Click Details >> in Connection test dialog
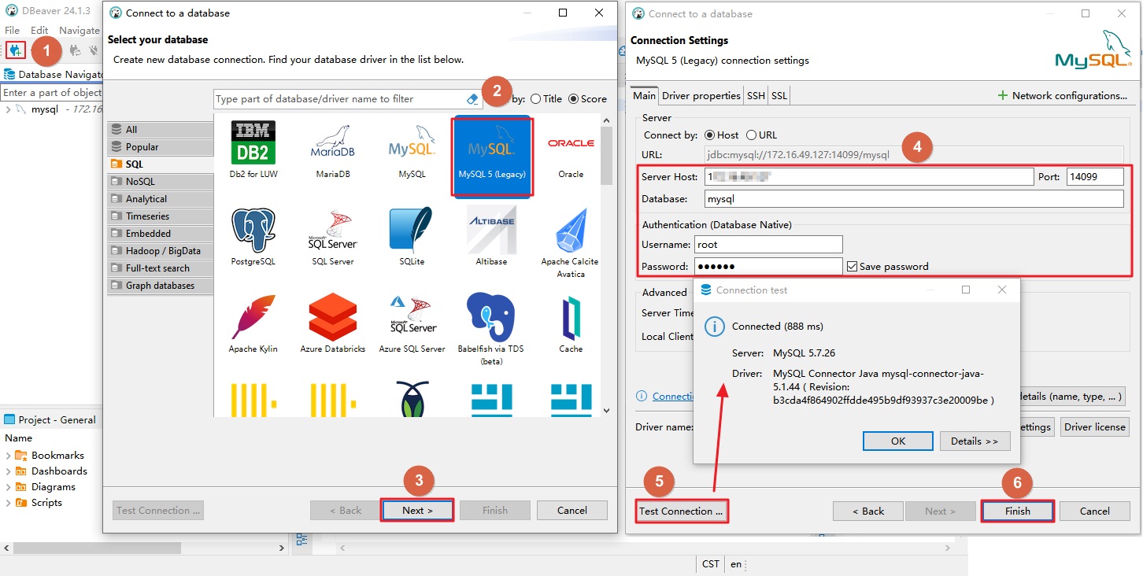 point(975,441)
